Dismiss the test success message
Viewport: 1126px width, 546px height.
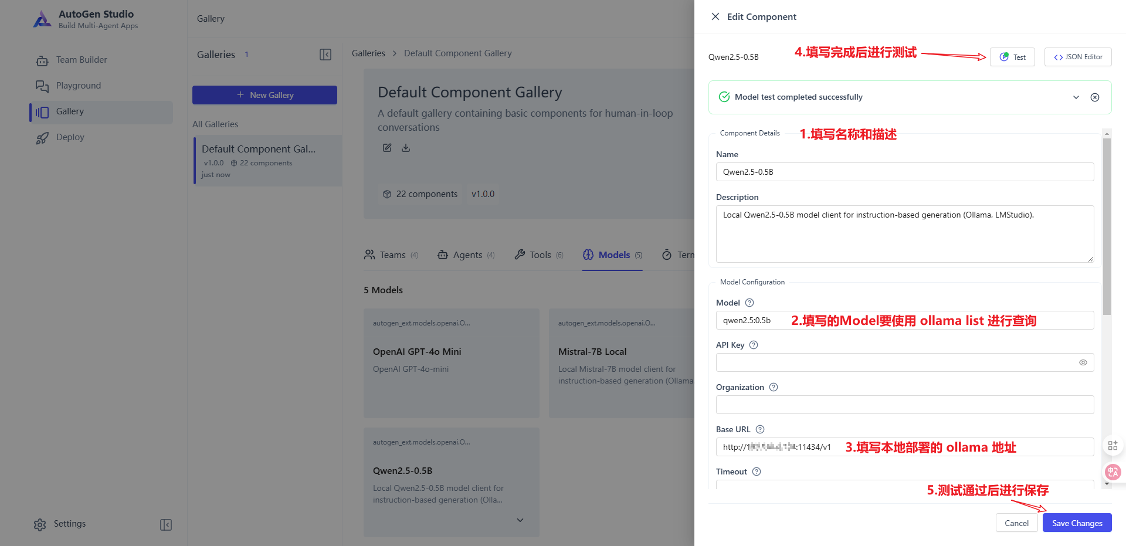coord(1095,97)
